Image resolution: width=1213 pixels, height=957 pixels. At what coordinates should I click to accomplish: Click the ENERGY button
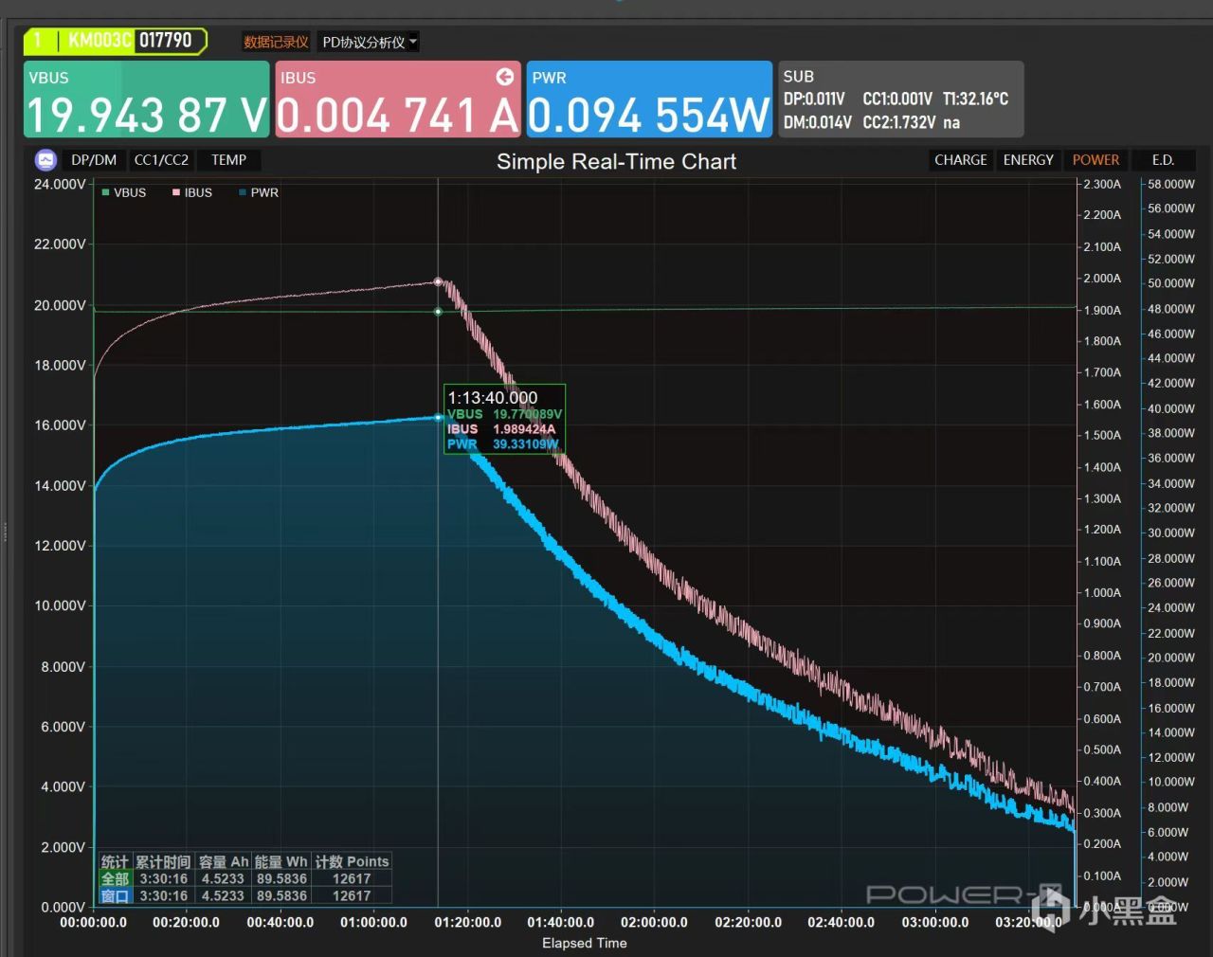tap(1028, 160)
